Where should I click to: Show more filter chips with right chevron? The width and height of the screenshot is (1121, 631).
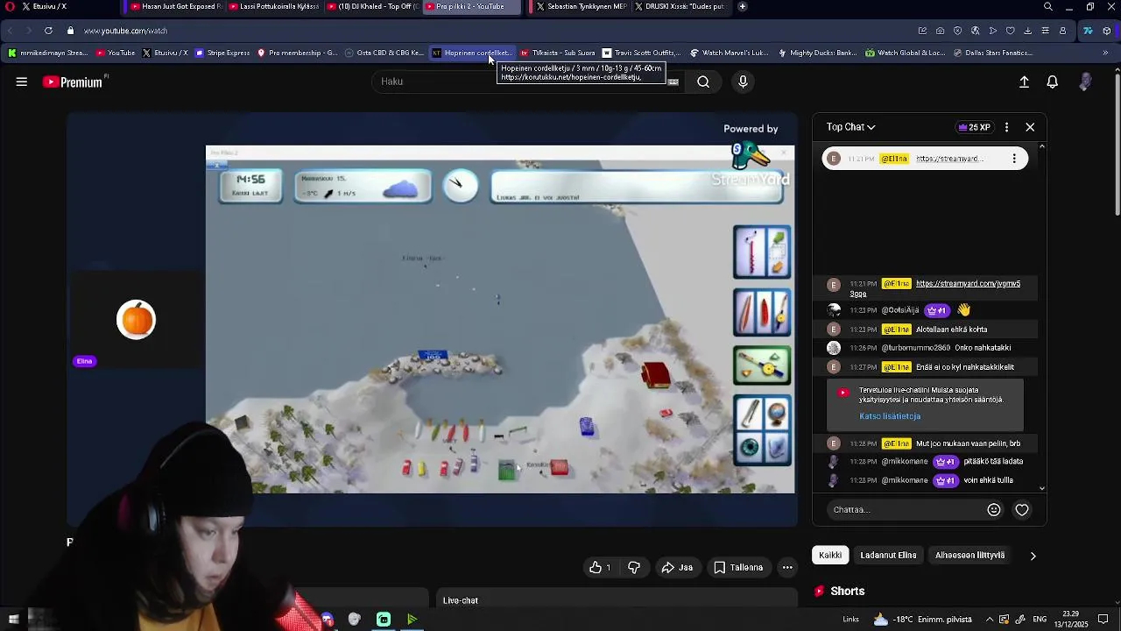(1033, 556)
